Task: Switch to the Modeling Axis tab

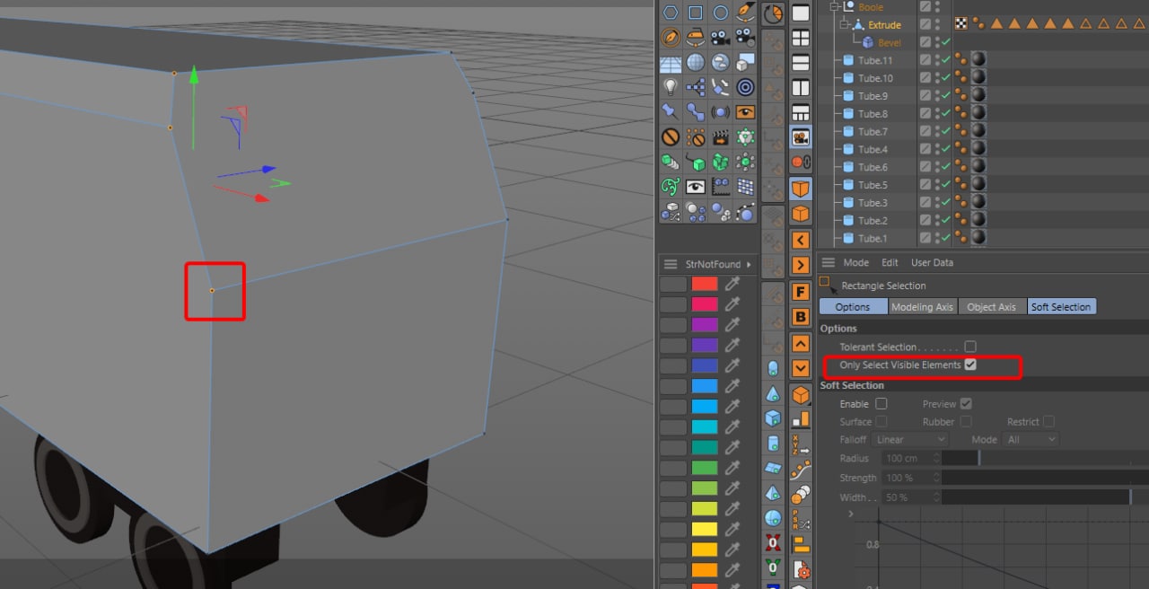Action: [x=922, y=307]
